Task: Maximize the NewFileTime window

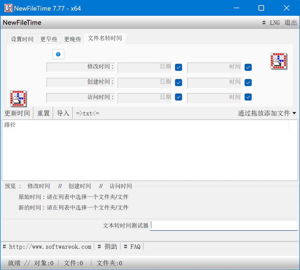Action: coord(261,8)
